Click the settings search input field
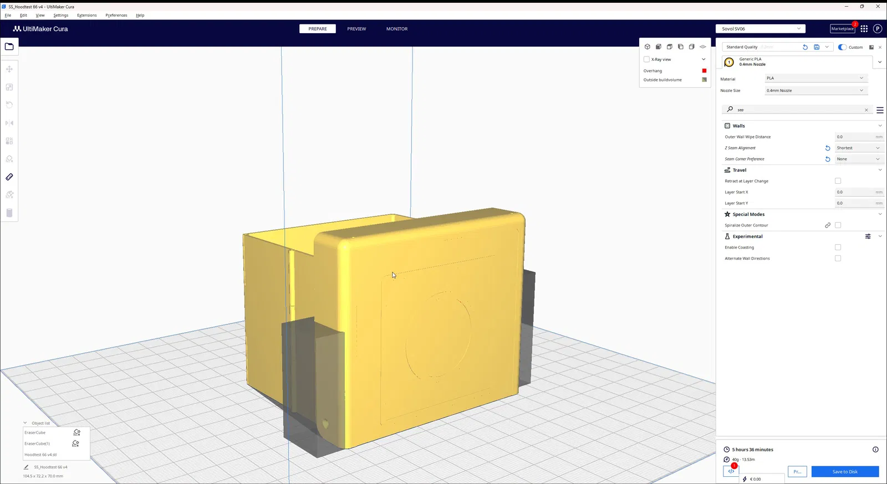The width and height of the screenshot is (887, 484). coord(798,110)
